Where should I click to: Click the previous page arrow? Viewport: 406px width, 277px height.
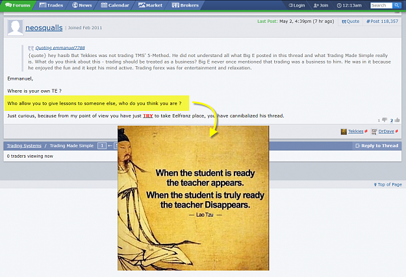pyautogui.click(x=110, y=146)
